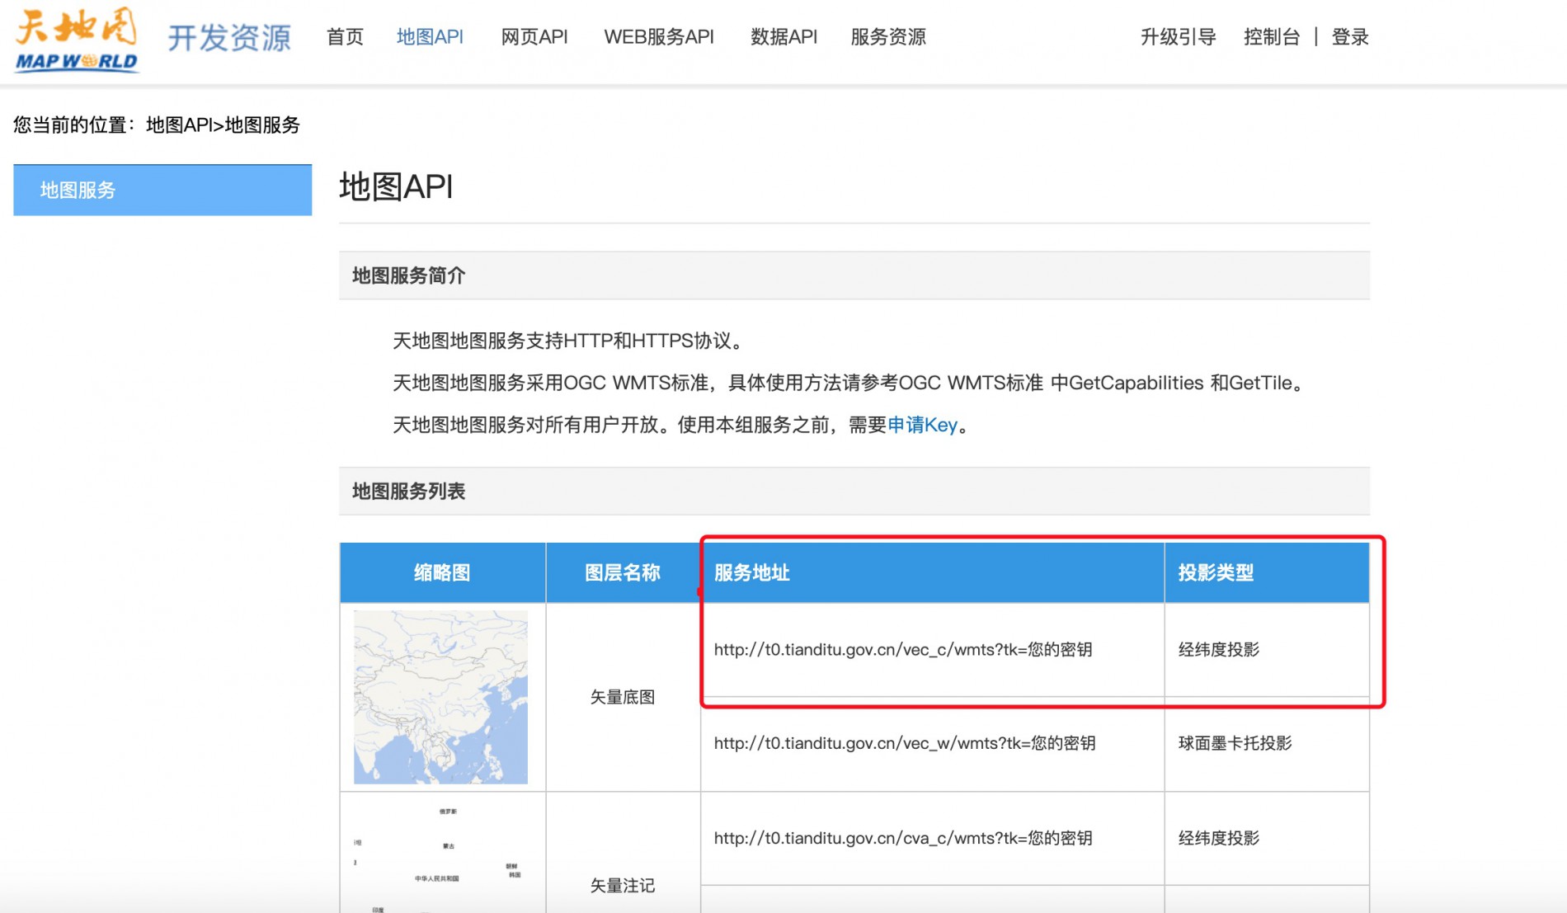The width and height of the screenshot is (1567, 913).
Task: Click the breadcrumb 地图API>地图服务 text
Action: pos(223,125)
